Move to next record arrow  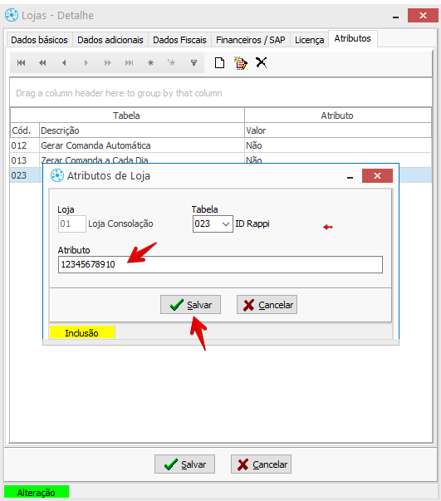(86, 63)
